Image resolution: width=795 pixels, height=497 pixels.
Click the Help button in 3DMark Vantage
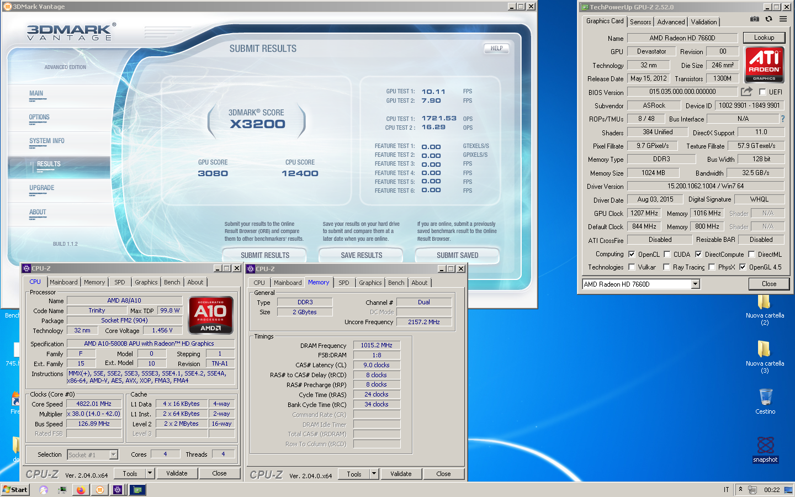(x=496, y=48)
